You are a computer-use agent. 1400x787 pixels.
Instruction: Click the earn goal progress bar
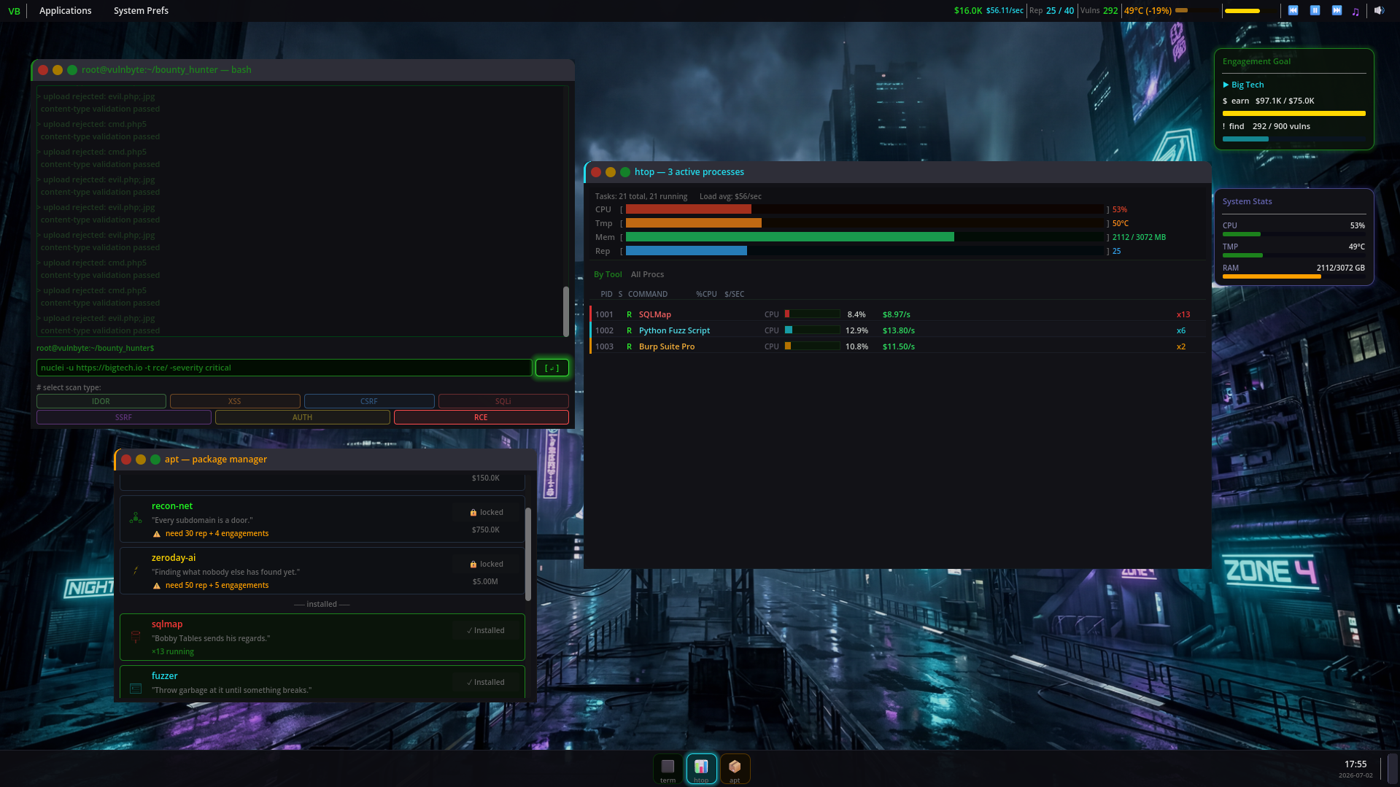point(1294,114)
